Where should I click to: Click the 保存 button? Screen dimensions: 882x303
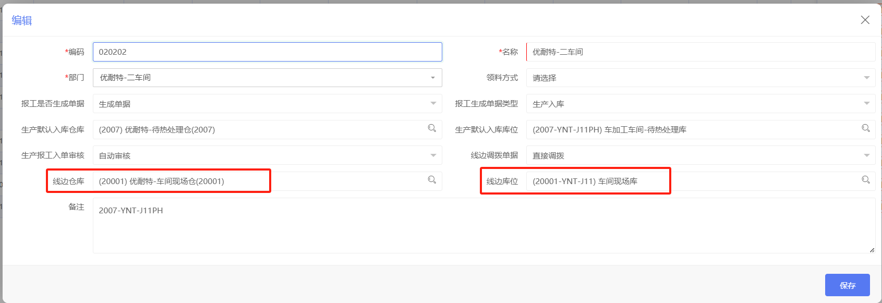click(x=848, y=285)
